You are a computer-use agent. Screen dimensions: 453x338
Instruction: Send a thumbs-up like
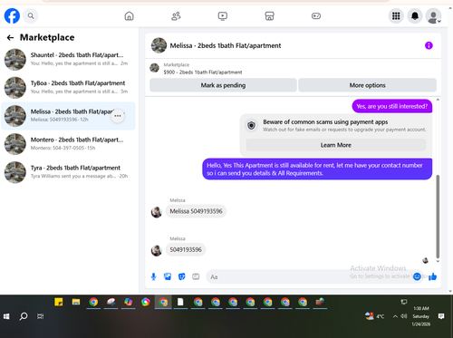[432, 276]
